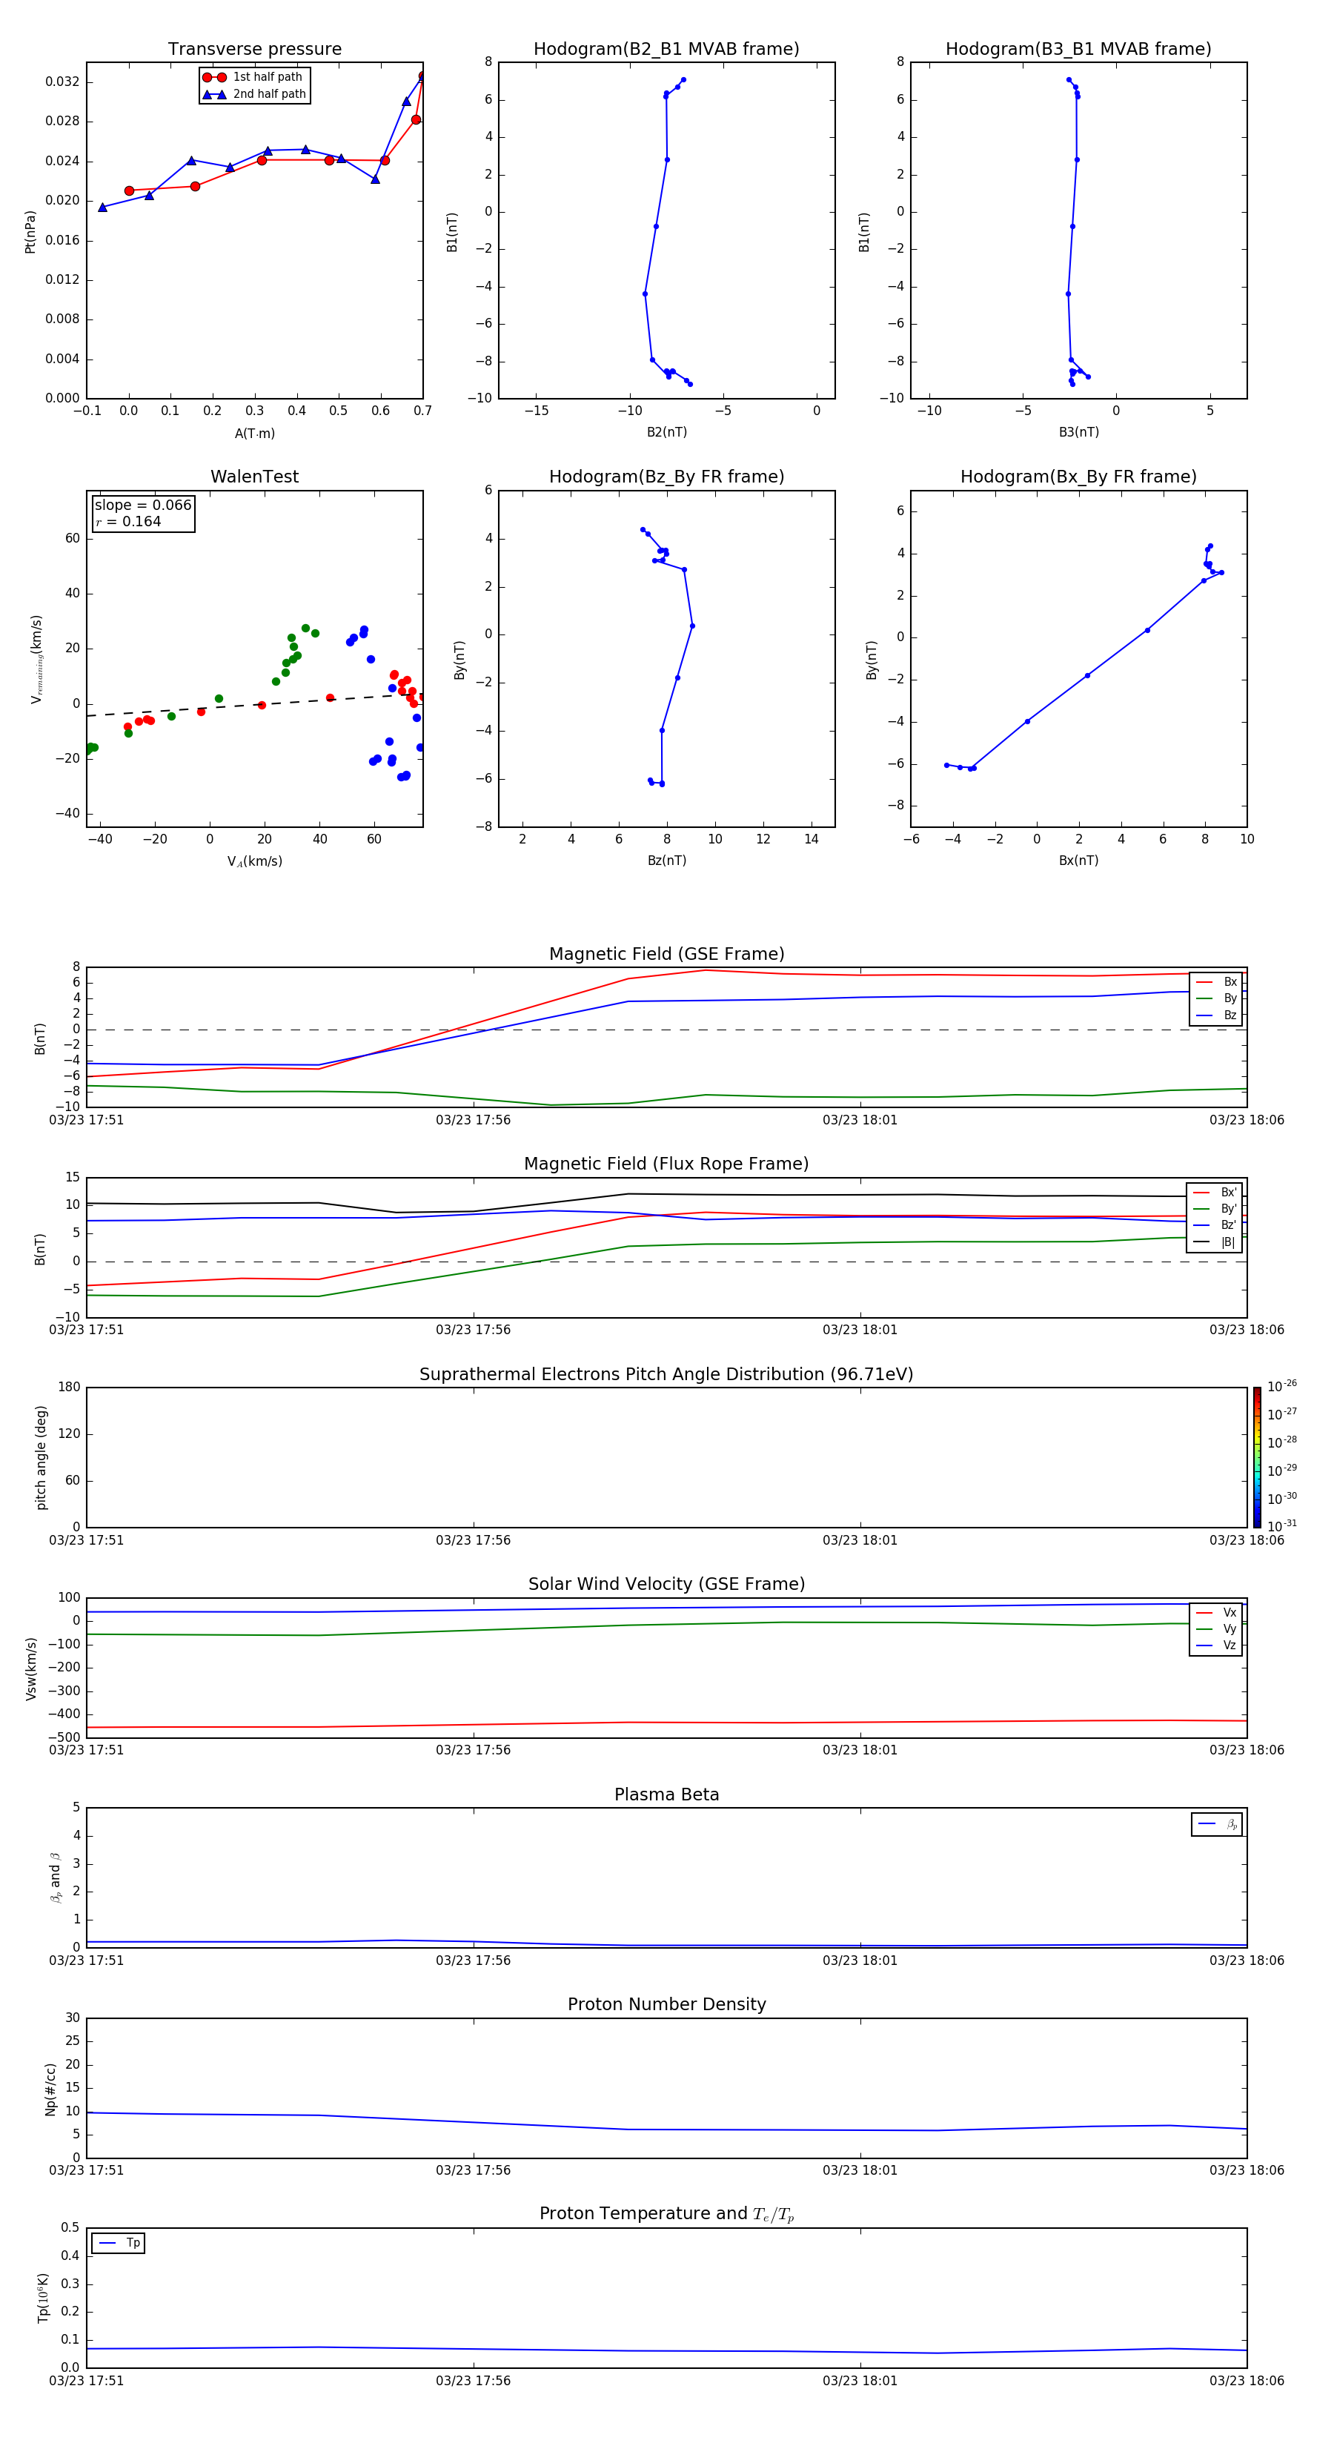Select the Bx legend entry in GSE magnetic field plot
Screen dimensions: 1334x2446
(1216, 982)
